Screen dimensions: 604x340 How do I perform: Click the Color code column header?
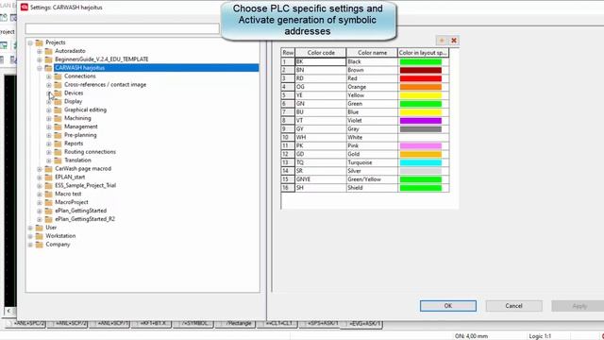click(x=321, y=53)
